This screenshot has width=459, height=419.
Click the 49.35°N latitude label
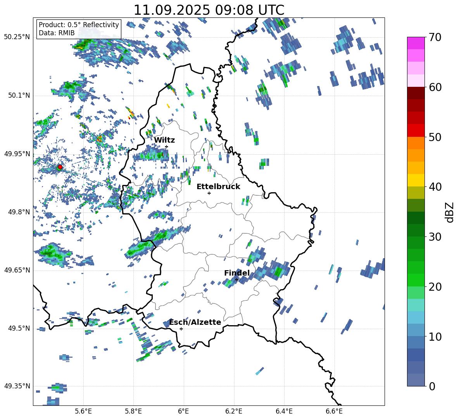[17, 386]
